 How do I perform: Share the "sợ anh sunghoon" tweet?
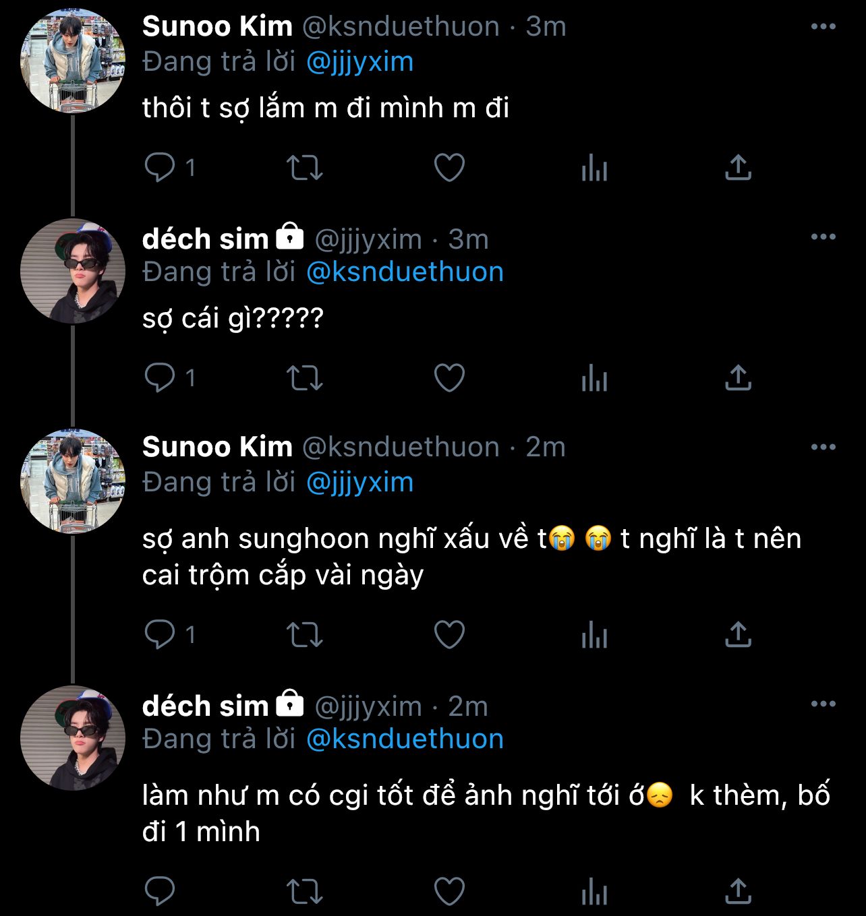[x=738, y=635]
